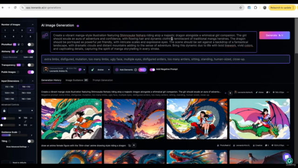Click the info icon next to Tiling
Screen dimensions: 298x168
(9, 141)
